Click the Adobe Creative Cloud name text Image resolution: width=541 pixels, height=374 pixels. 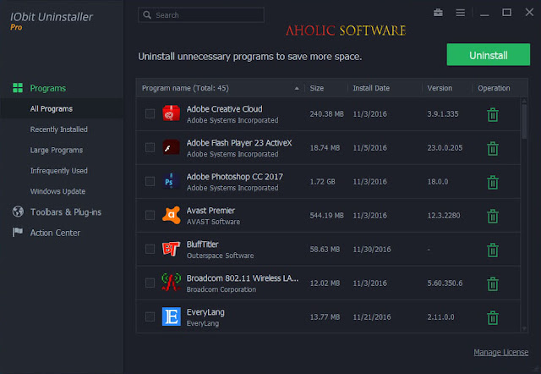(x=224, y=109)
